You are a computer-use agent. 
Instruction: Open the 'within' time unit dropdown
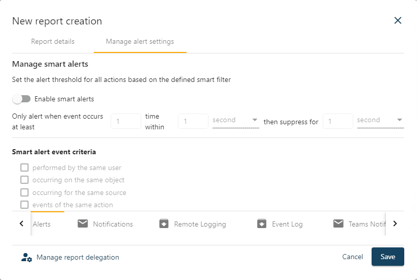236,121
